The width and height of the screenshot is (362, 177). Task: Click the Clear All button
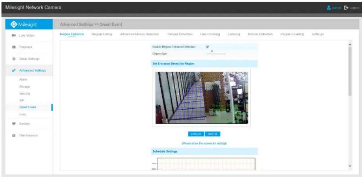pyautogui.click(x=212, y=134)
